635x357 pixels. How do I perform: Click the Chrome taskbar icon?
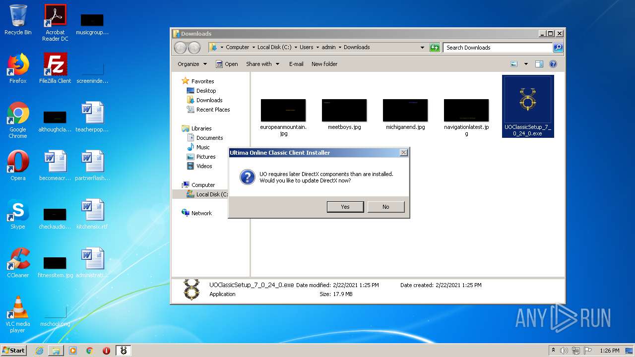90,351
